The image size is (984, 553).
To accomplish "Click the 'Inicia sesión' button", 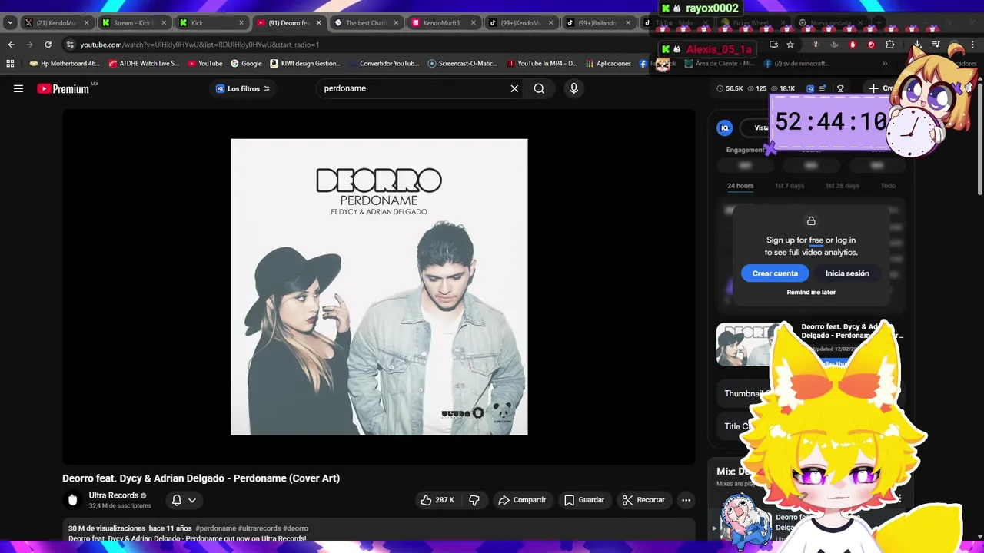I will click(847, 273).
